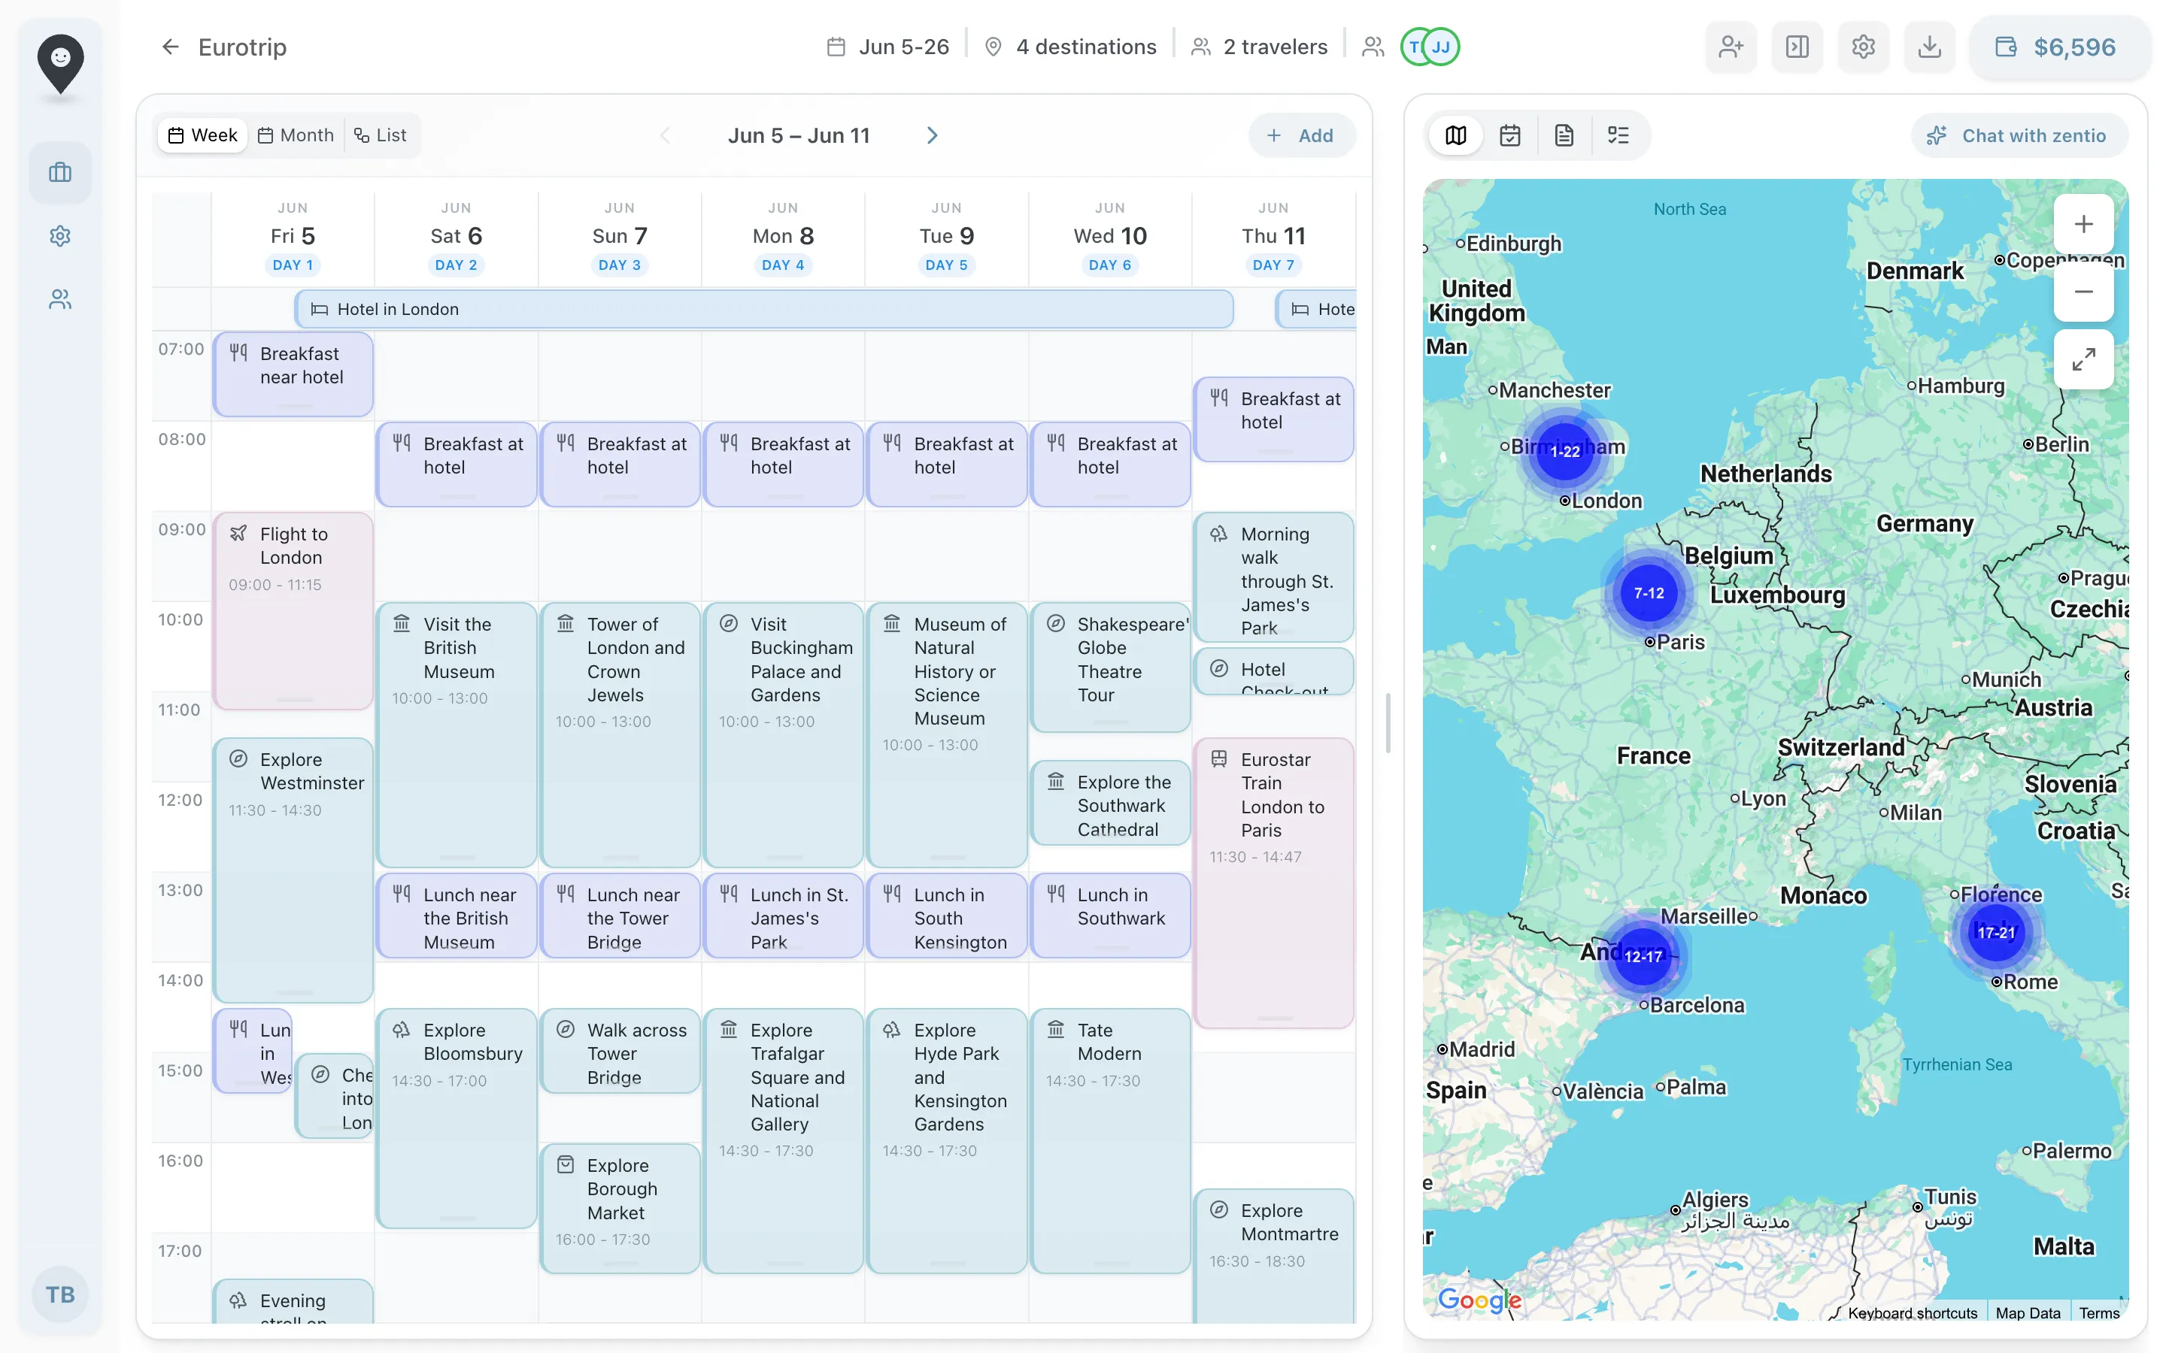This screenshot has height=1353, width=2166.
Task: Switch calendar to Month view
Action: (296, 135)
